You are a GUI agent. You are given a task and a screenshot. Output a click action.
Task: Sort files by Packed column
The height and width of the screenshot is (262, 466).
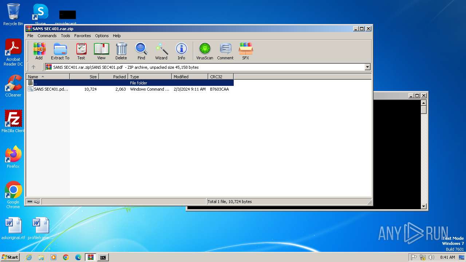tap(113, 76)
